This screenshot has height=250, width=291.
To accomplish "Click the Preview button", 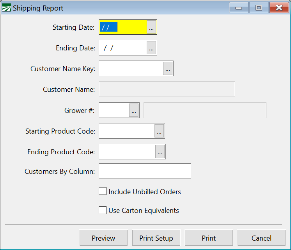I will coord(103,238).
